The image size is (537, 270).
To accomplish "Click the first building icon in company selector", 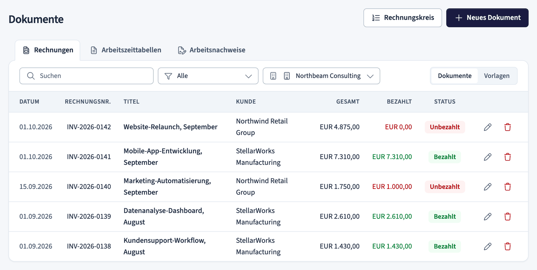I will coord(273,76).
